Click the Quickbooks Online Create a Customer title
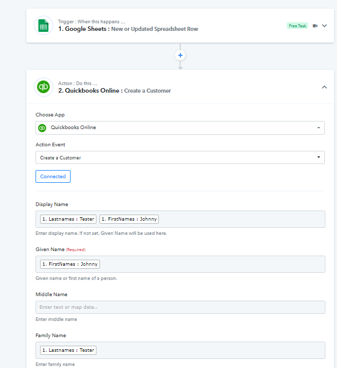Image resolution: width=337 pixels, height=368 pixels. (114, 91)
